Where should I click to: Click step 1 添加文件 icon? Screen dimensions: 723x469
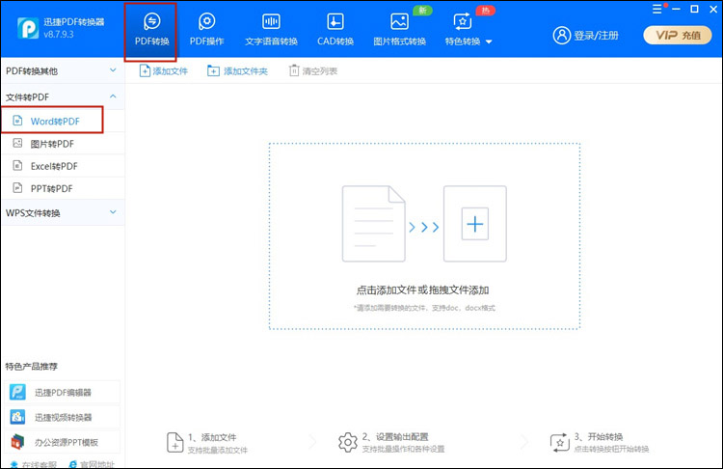174,442
